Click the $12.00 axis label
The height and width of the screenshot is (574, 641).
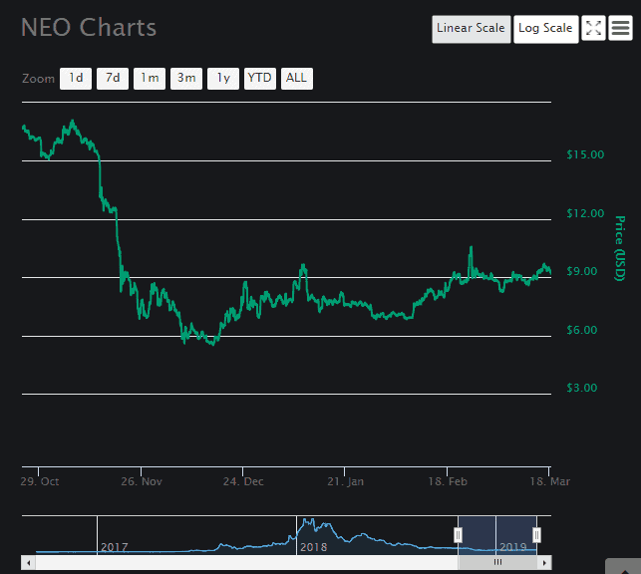[585, 213]
